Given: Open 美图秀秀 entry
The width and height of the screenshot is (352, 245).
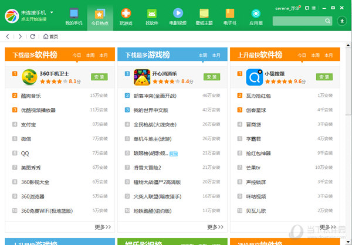Looking at the screenshot, I should [31, 168].
